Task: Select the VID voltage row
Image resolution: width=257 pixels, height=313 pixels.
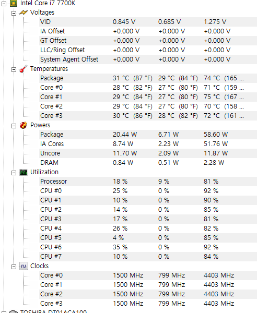Action: tap(148, 22)
